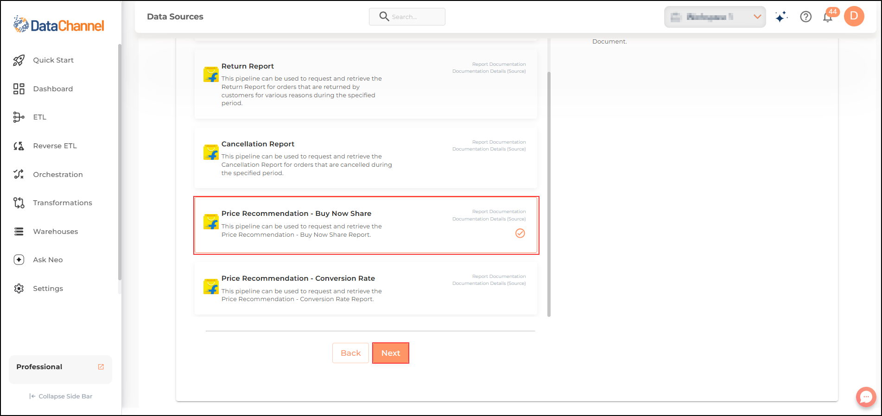The width and height of the screenshot is (882, 416).
Task: Open Return Report's Documentation Details (Source) link
Action: [489, 71]
